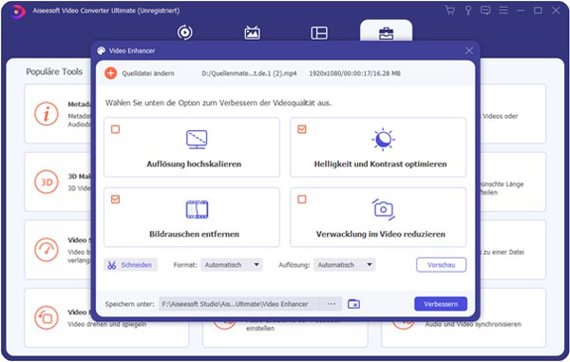Click the Schneiden scissors button
This screenshot has width=570, height=362.
[130, 265]
